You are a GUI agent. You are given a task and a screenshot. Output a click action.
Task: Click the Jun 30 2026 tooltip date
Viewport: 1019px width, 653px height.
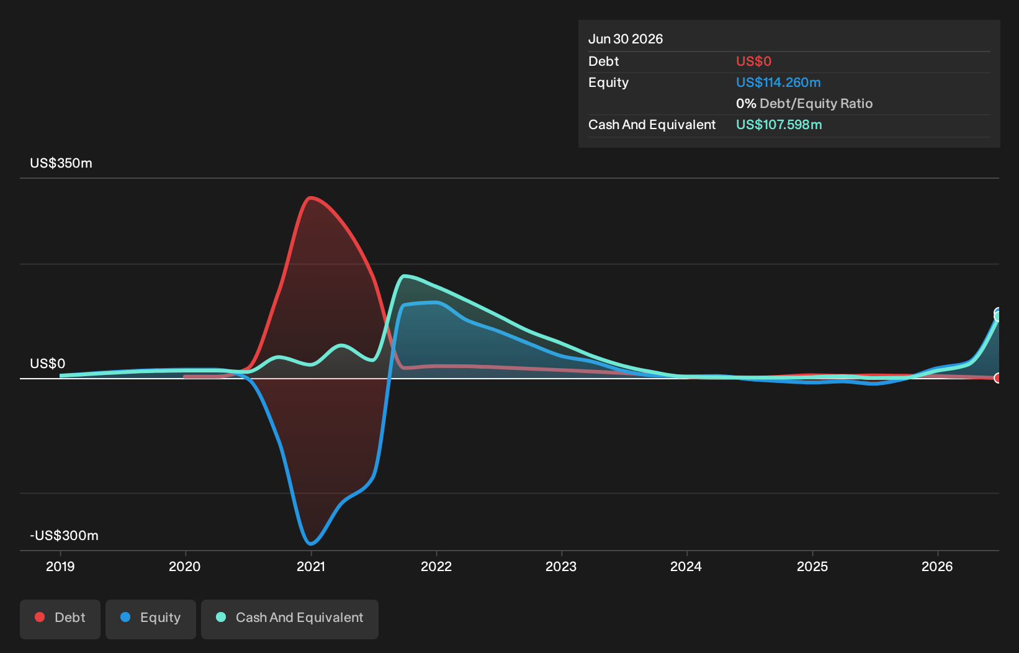click(x=626, y=39)
